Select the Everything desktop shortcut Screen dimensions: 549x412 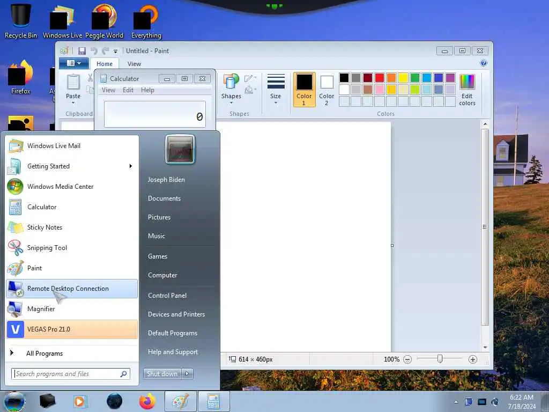pyautogui.click(x=146, y=20)
